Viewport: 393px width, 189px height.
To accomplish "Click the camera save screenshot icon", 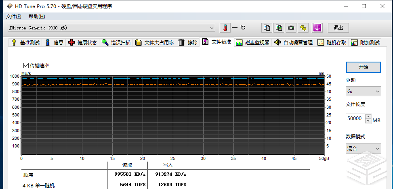I will coord(291,28).
